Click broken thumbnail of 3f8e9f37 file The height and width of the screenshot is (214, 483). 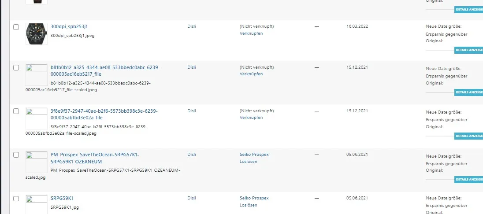click(x=36, y=118)
